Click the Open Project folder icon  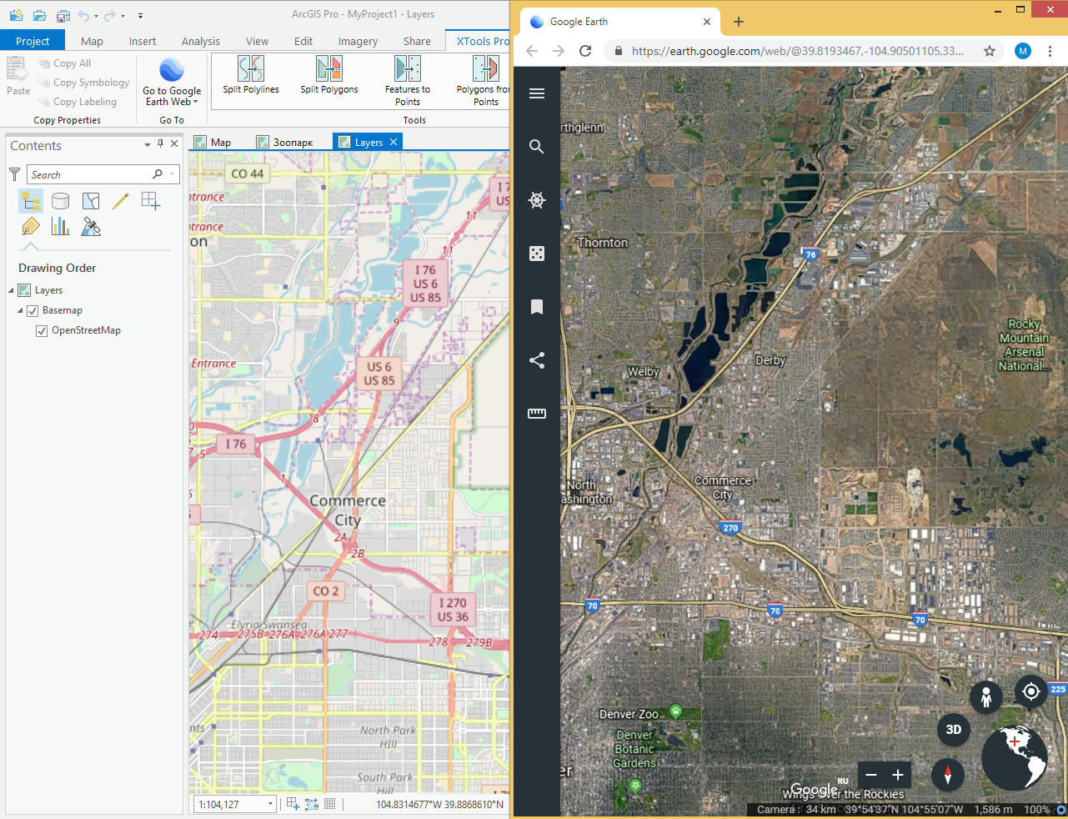pos(39,15)
